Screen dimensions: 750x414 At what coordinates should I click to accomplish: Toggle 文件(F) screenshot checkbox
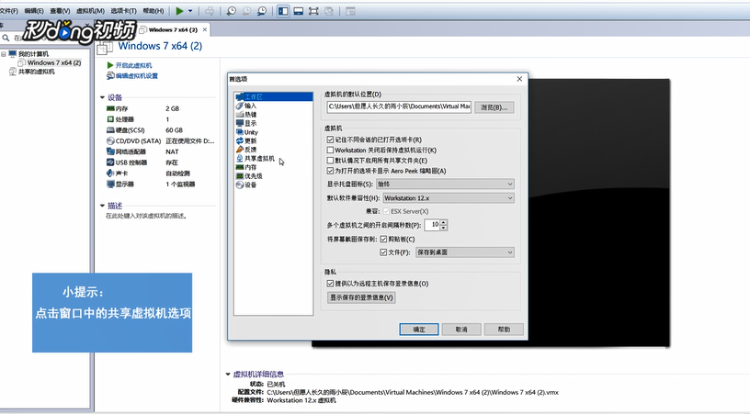pos(383,252)
